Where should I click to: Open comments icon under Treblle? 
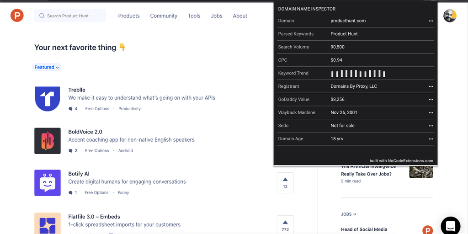pyautogui.click(x=70, y=109)
